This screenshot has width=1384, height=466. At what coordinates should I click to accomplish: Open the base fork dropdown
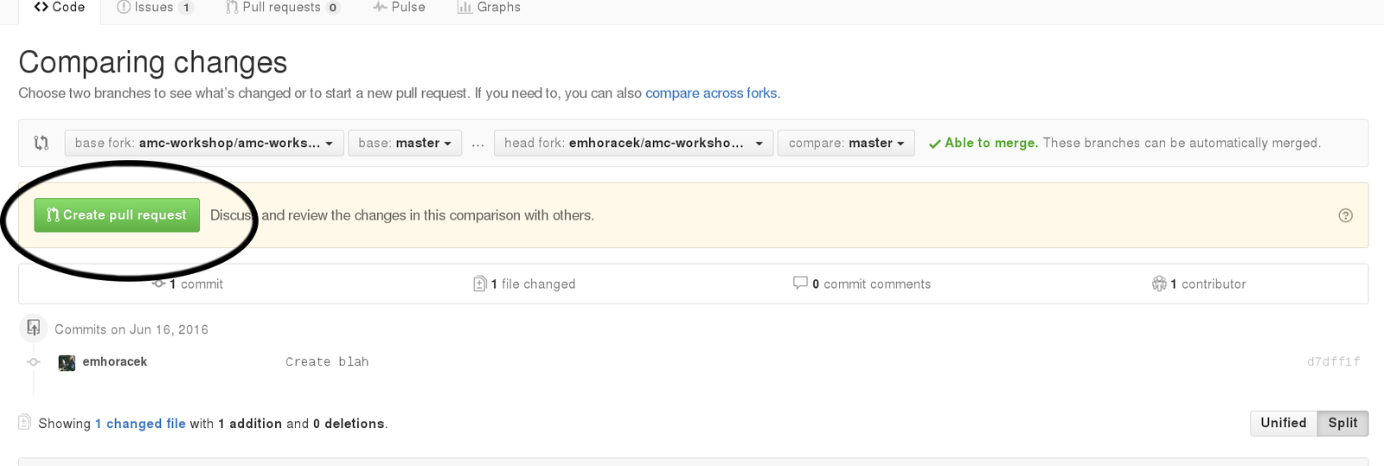click(x=204, y=143)
